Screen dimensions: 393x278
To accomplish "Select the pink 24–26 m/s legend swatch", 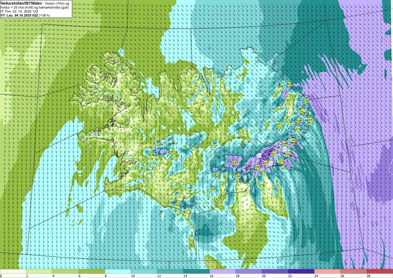I will pos(327,271).
